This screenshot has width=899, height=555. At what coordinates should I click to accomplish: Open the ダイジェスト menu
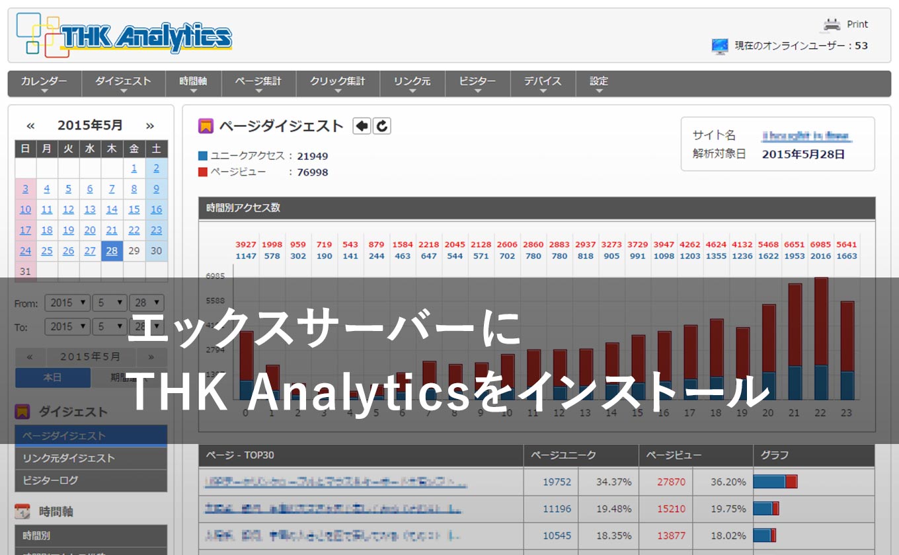124,84
